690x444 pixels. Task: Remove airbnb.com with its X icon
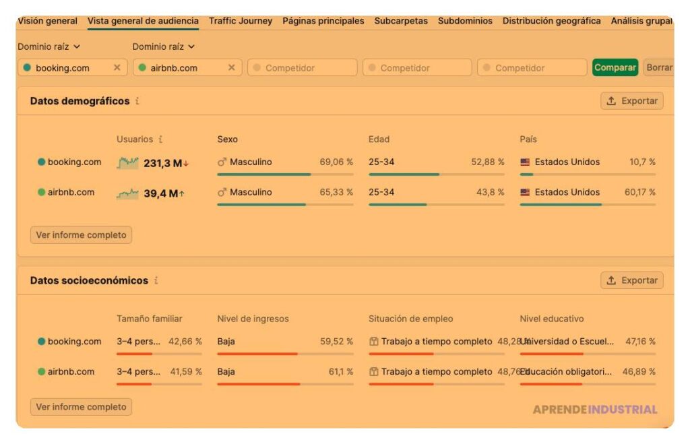232,68
